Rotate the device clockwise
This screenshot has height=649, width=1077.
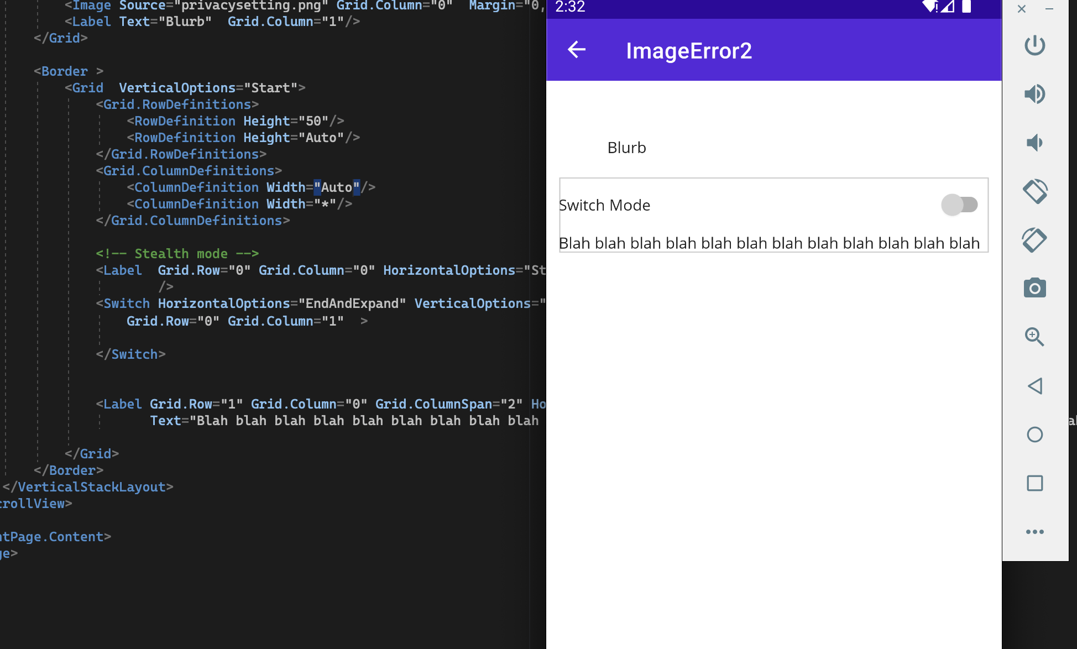(x=1035, y=239)
